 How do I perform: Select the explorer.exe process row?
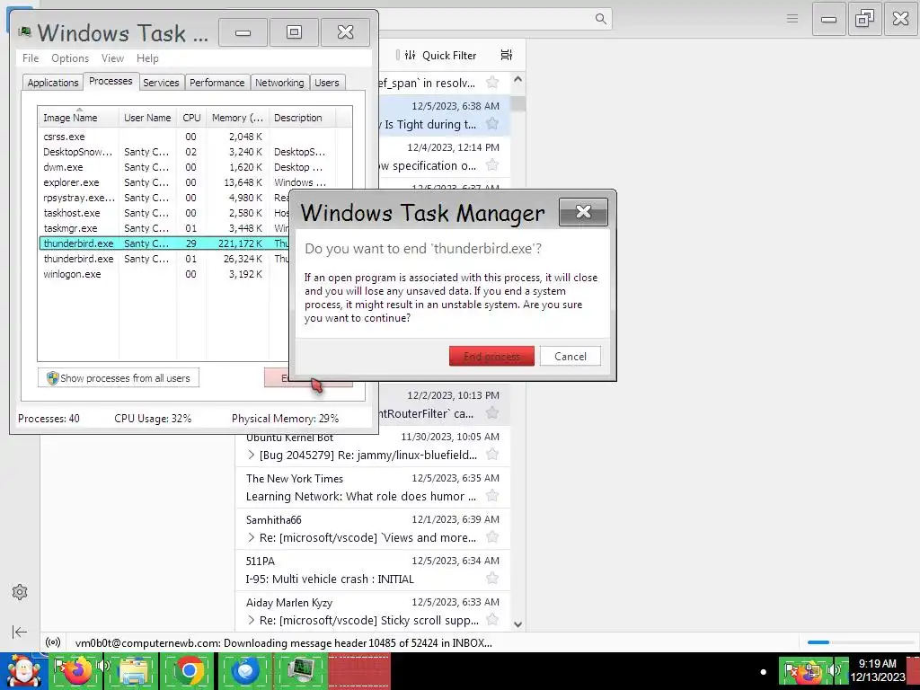coord(195,182)
